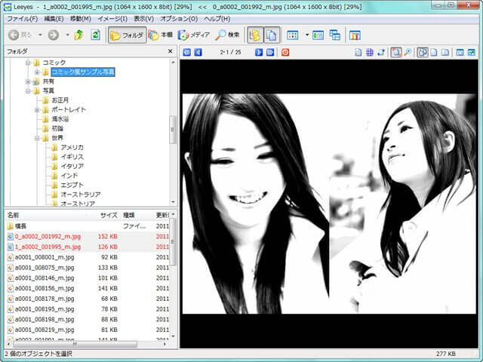This screenshot has width=483, height=362.
Task: Expand the ポートレイト folder node
Action: click(36, 109)
